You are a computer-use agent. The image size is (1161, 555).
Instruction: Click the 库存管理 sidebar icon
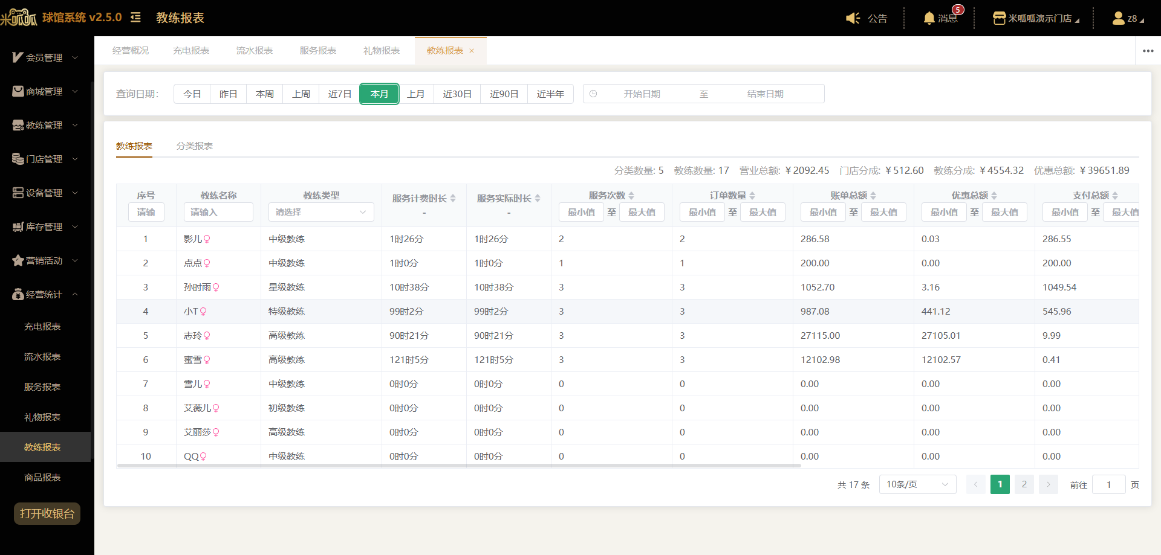[x=18, y=226]
